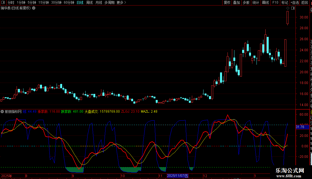Select the 5分钟 period
The image size is (312, 179).
pyautogui.click(x=32, y=2)
